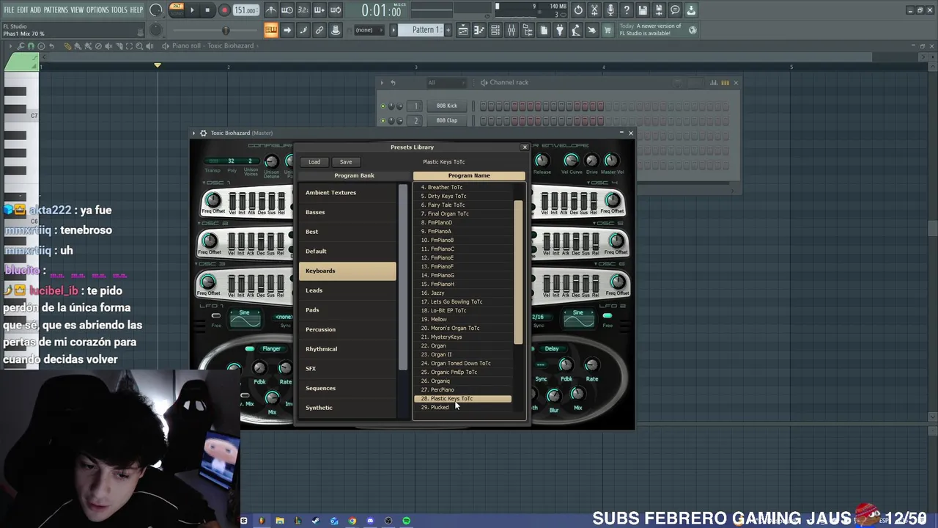938x528 pixels.
Task: Toggle the link/multilink controllers icon
Action: 320,30
